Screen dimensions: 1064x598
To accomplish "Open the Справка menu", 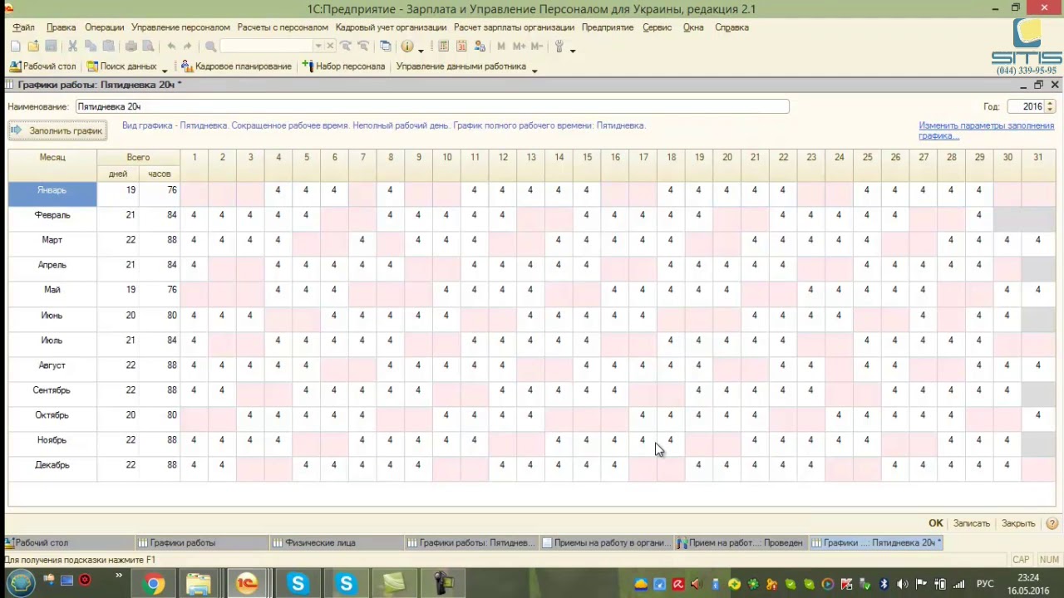I will coord(731,27).
